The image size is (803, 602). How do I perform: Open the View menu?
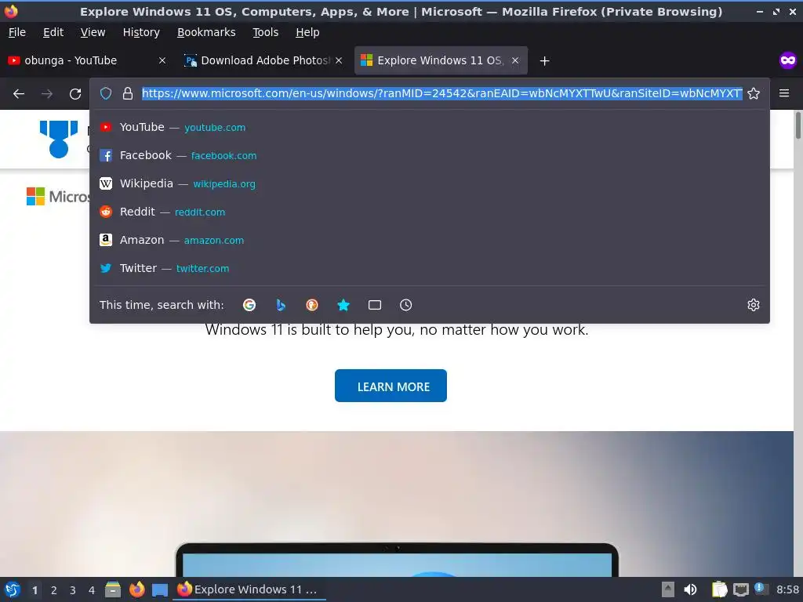[x=93, y=32]
